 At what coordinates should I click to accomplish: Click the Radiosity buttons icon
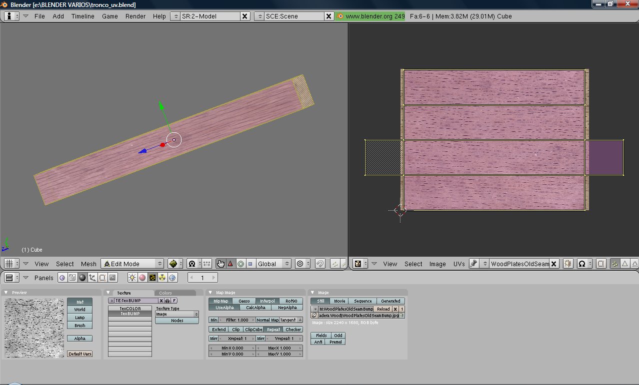point(162,278)
